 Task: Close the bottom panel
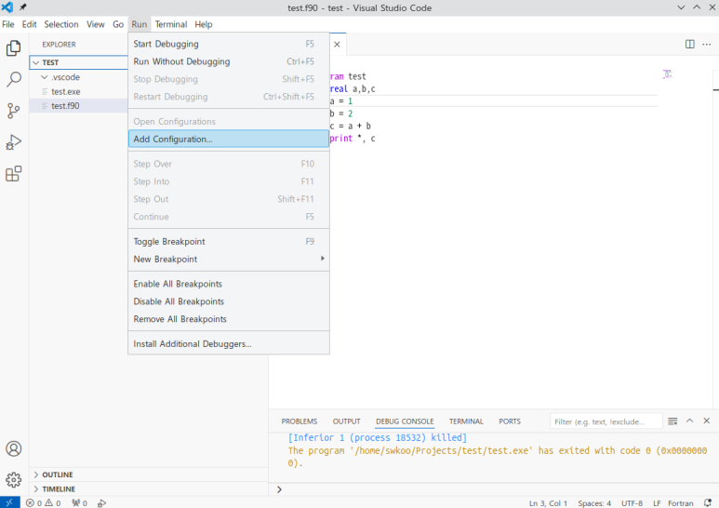pos(707,421)
